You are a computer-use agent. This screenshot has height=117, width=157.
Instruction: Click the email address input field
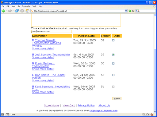[x=52, y=31]
